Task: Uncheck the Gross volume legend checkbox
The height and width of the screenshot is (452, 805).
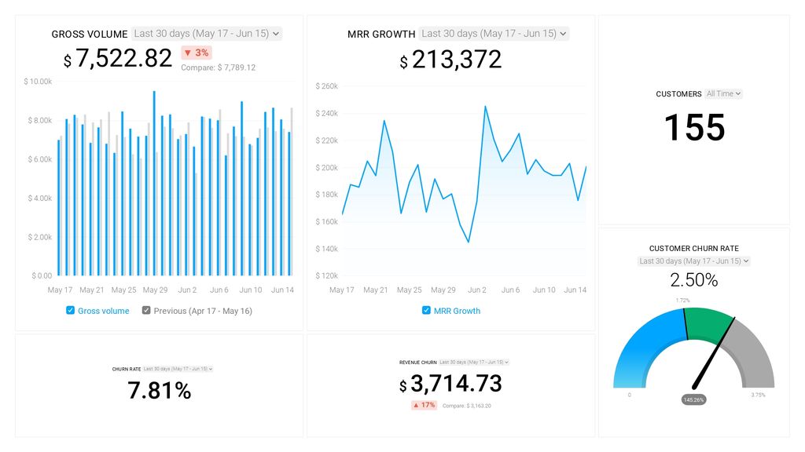Action: 70,311
